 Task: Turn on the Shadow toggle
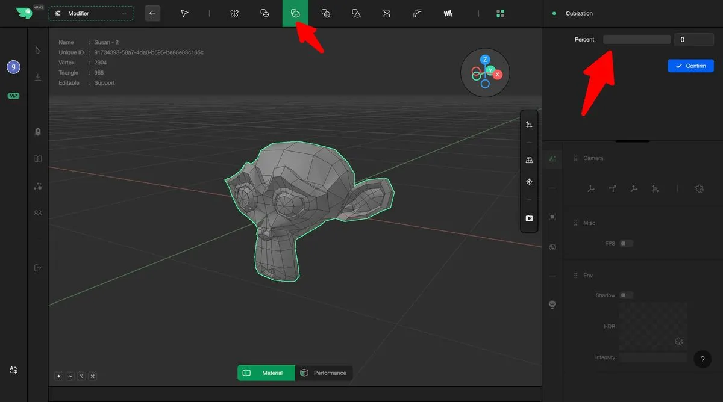coord(627,295)
